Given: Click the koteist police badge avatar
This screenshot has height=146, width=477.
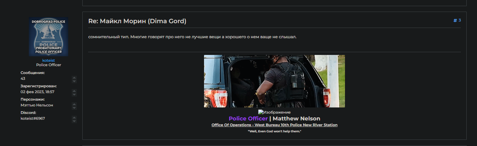Looking at the screenshot, I should [48, 36].
